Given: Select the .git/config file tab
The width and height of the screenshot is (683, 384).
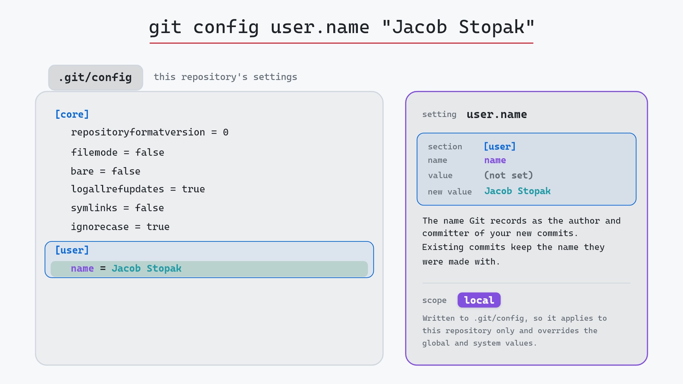Looking at the screenshot, I should coord(96,78).
